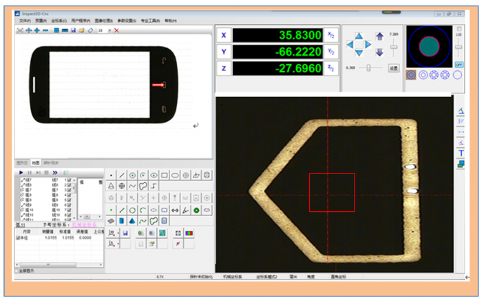Click the angle construct tool
Viewport: 482px width, 300px height.
(186, 211)
